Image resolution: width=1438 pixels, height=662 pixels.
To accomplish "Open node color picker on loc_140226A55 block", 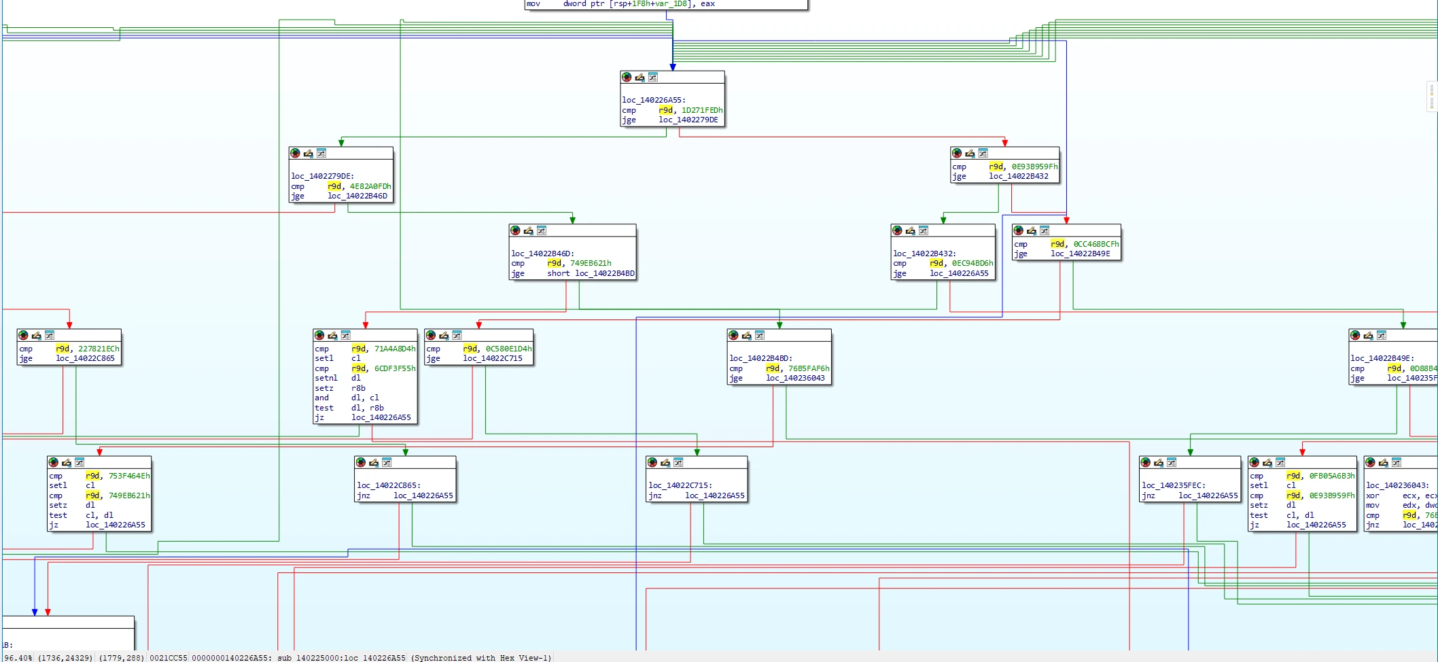I will 627,77.
